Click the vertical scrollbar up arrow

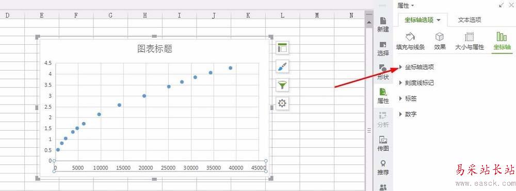[x=369, y=22]
